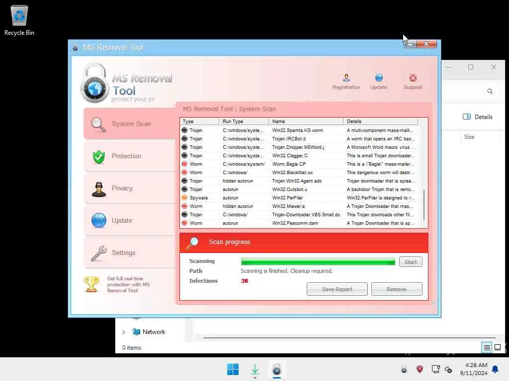
Task: Click the gold trophy icon
Action: 91,284
